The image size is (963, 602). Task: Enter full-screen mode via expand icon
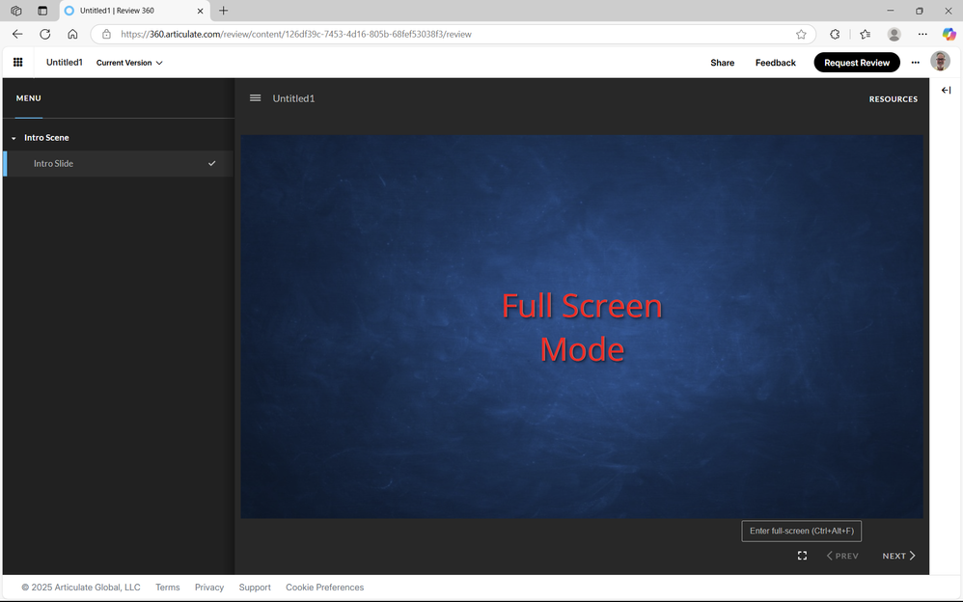(802, 556)
